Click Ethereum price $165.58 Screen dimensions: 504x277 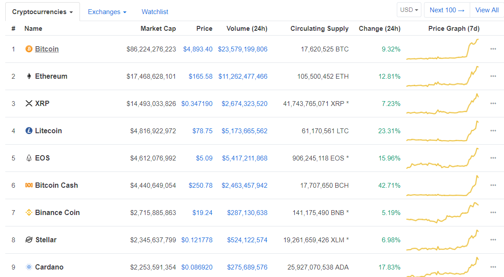click(200, 77)
